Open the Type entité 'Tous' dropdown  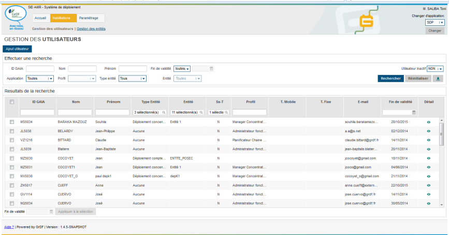pos(132,79)
